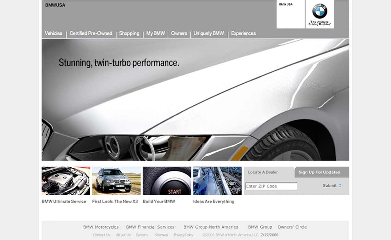Open BMW Financial Services link
Image resolution: width=391 pixels, height=240 pixels.
pos(150,227)
